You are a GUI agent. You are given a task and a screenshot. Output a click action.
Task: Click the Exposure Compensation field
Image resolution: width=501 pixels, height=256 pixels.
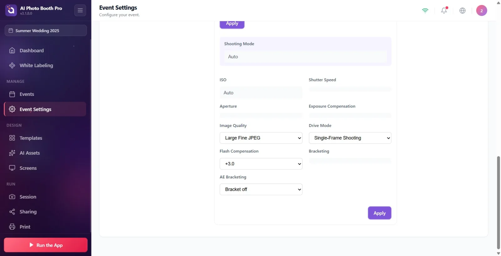(x=350, y=116)
